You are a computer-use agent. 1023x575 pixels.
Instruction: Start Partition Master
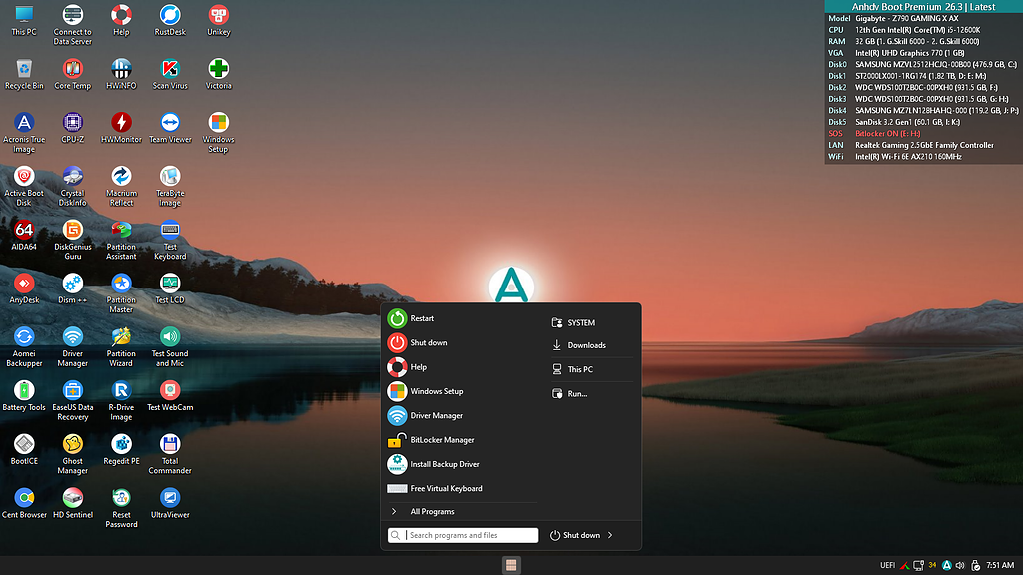pyautogui.click(x=121, y=292)
